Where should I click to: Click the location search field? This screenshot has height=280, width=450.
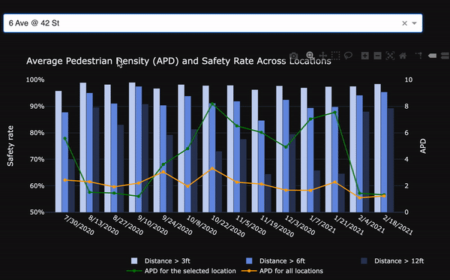tap(201, 23)
